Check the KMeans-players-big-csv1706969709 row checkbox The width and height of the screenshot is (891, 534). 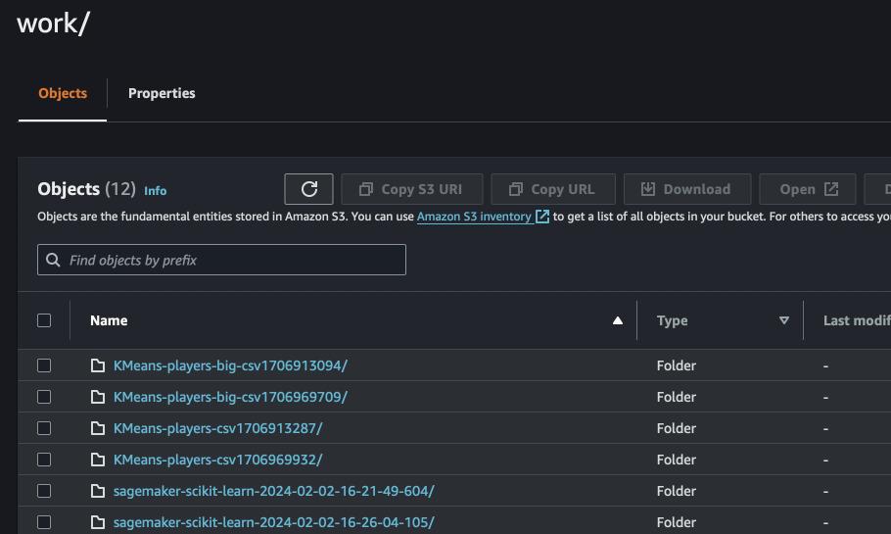coord(44,397)
